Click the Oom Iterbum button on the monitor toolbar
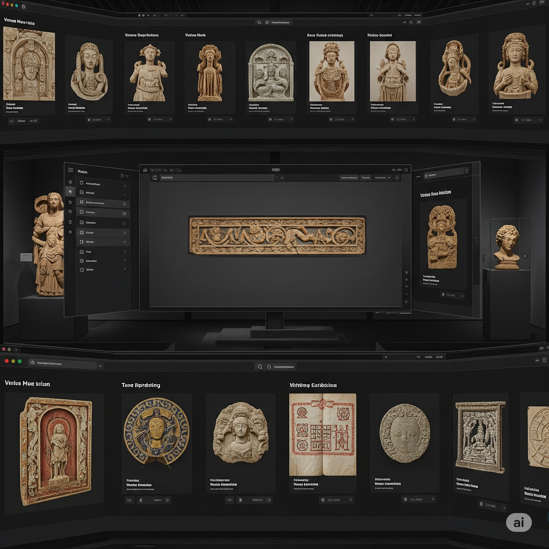Image resolution: width=549 pixels, height=549 pixels. click(349, 178)
